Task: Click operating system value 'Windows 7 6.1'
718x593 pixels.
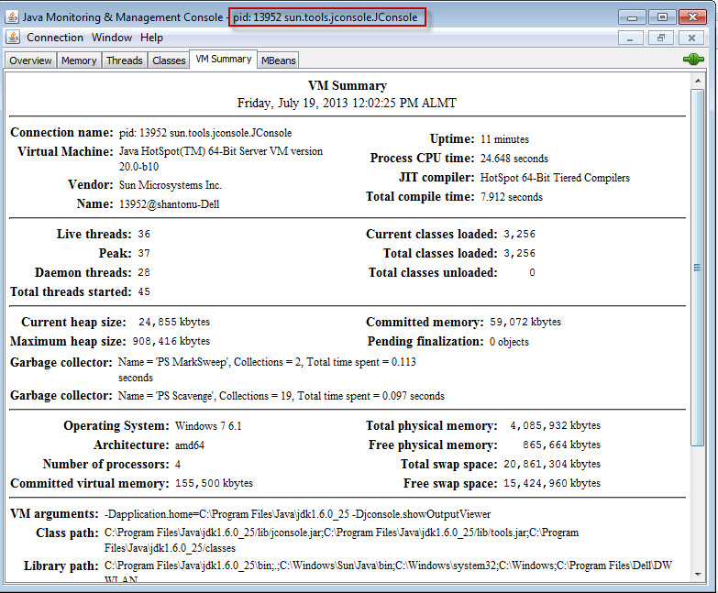Action: coord(208,426)
